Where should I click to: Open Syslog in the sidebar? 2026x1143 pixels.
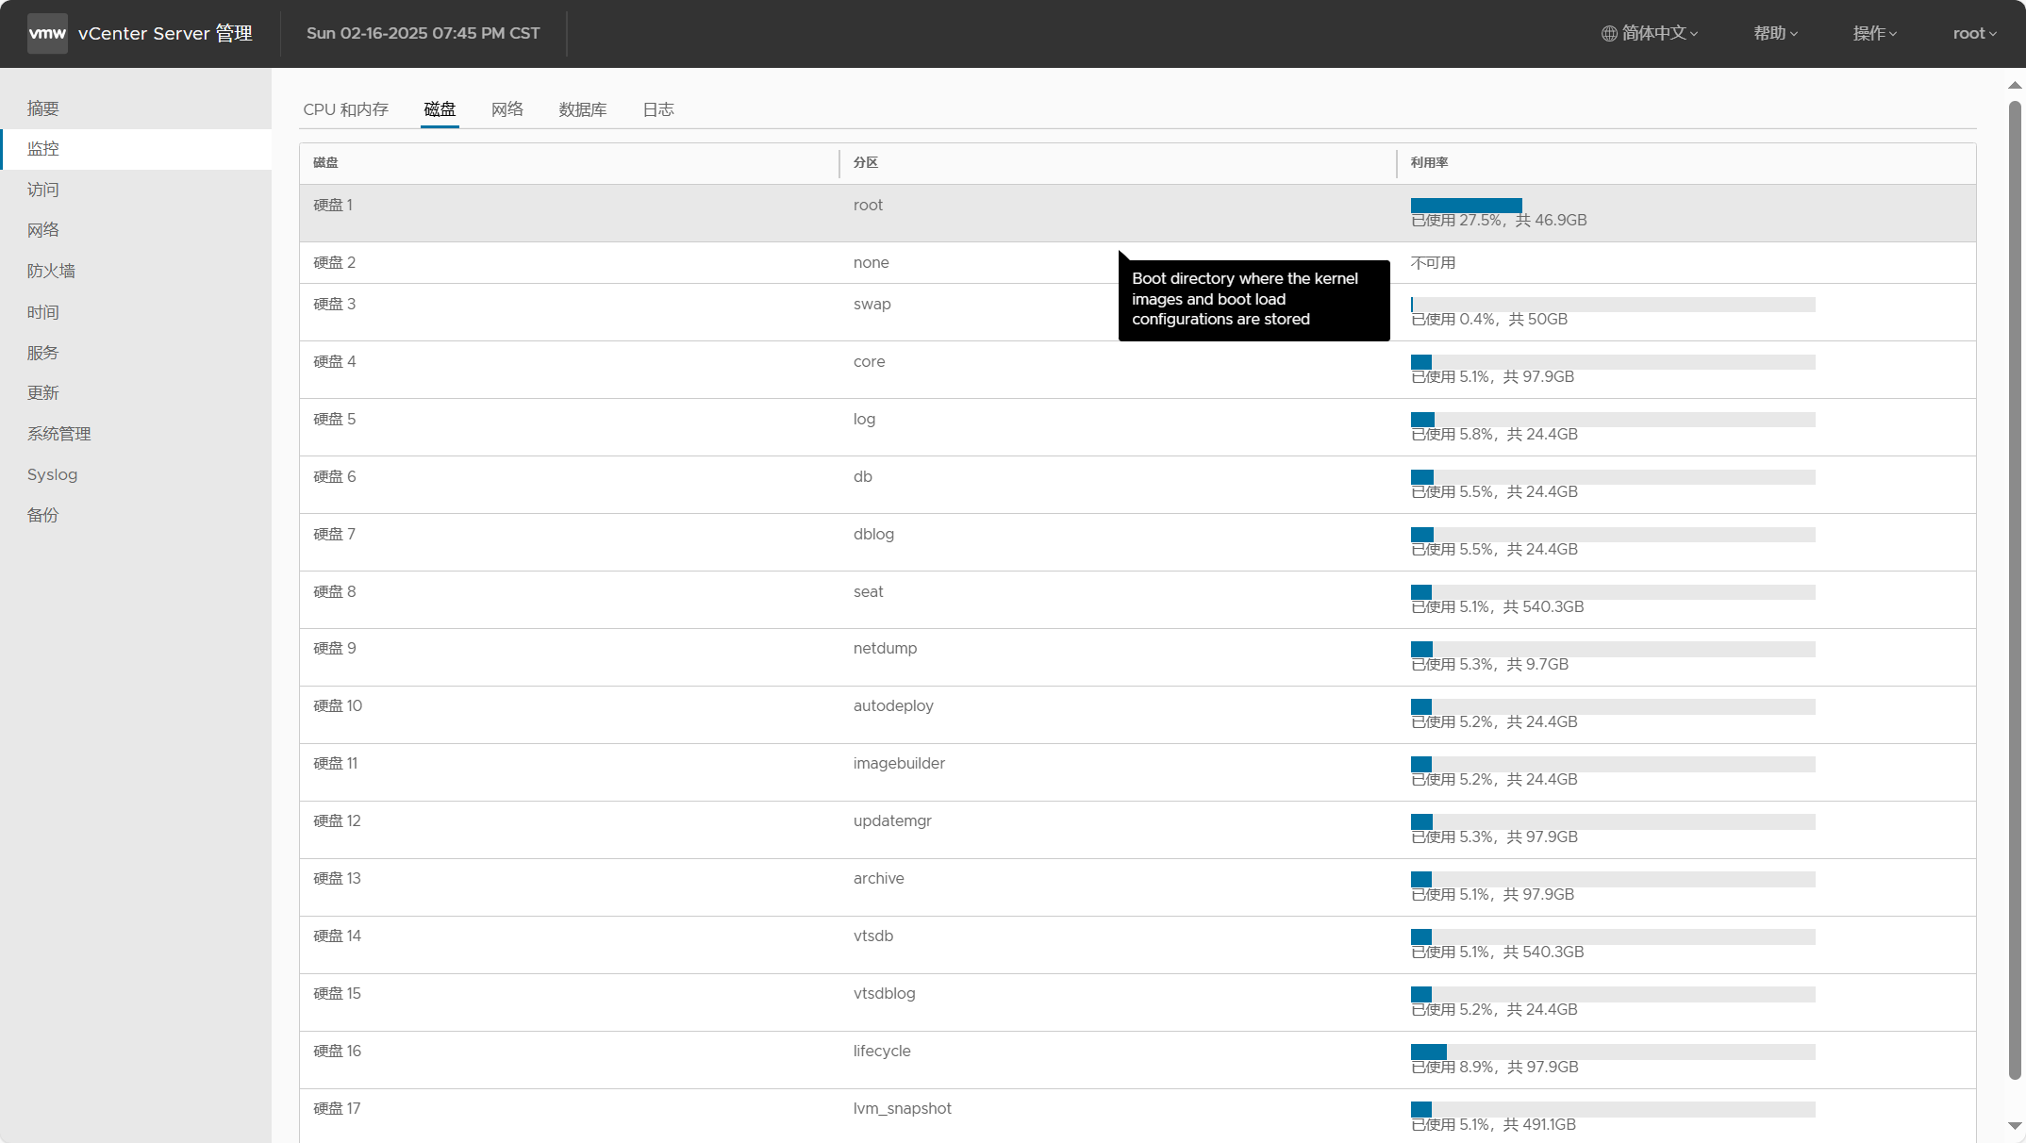pyautogui.click(x=136, y=474)
